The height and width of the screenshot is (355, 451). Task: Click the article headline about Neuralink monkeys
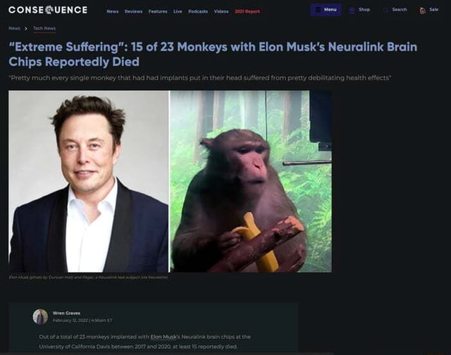coord(213,54)
